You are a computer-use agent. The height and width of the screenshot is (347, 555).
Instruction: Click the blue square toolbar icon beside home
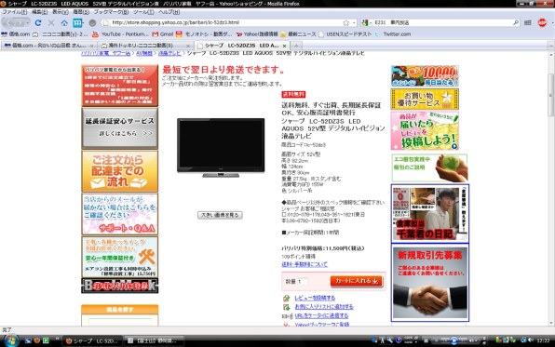(x=77, y=23)
